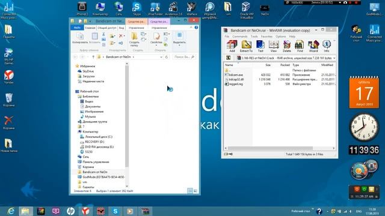
Task: Open the Commands menu in WinRAR
Action: 239,37
